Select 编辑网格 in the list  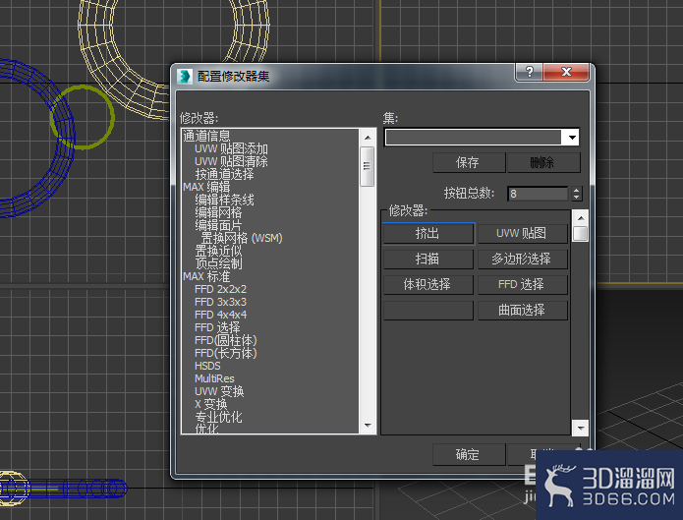[218, 212]
